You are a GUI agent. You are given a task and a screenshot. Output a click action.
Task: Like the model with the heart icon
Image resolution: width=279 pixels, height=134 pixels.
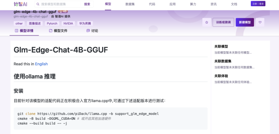click(260, 22)
